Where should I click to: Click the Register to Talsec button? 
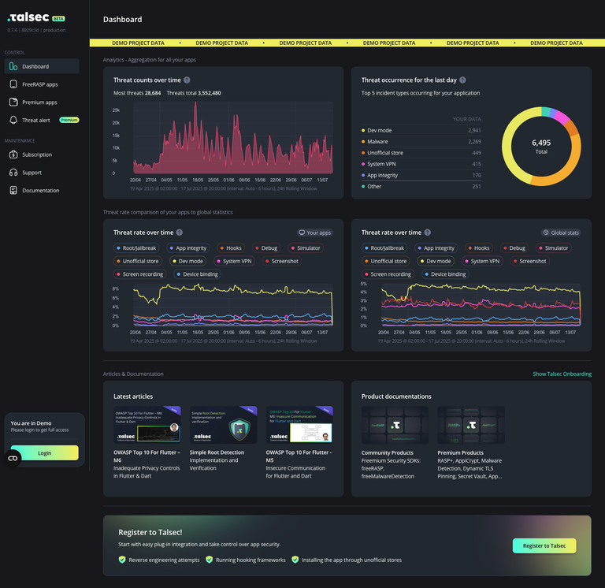point(544,545)
